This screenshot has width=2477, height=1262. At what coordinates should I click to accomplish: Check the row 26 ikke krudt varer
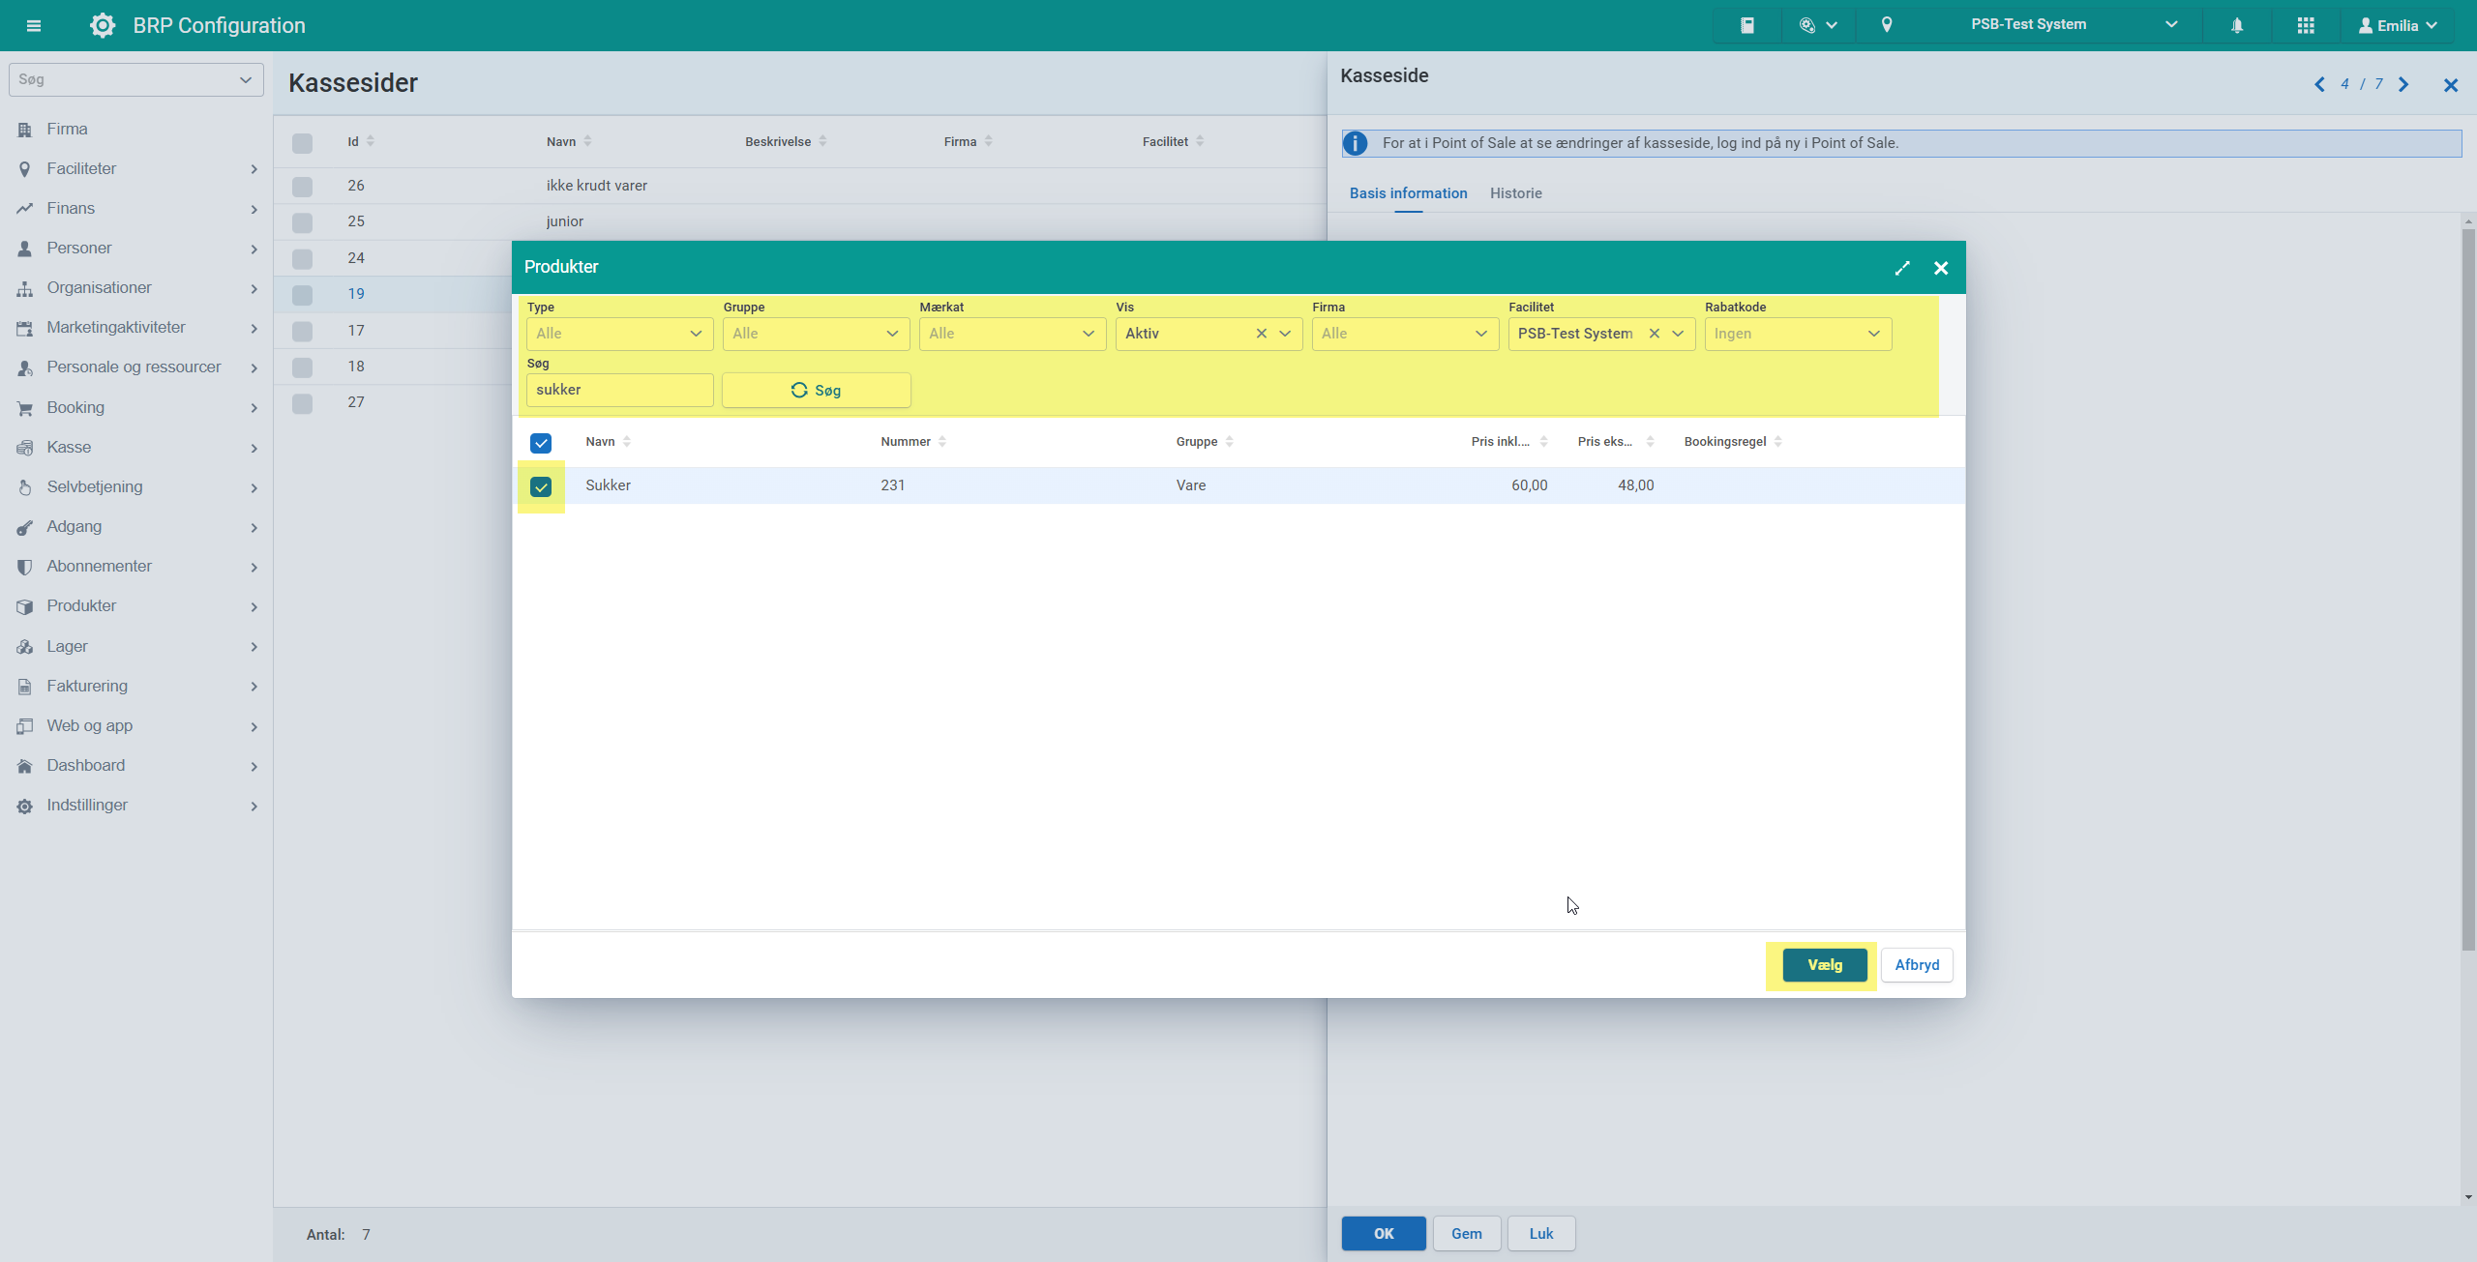(303, 187)
